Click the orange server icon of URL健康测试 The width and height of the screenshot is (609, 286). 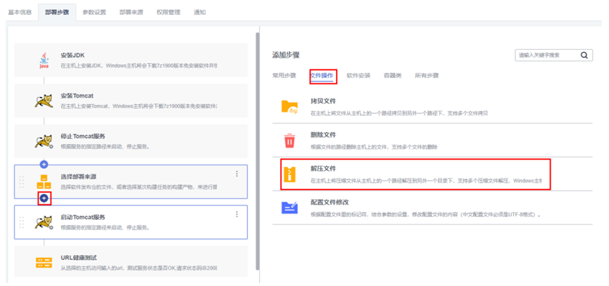[x=44, y=263]
